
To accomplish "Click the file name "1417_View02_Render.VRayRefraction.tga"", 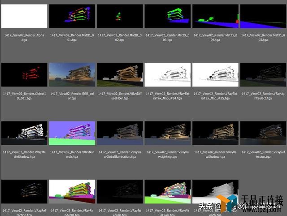I will tap(24, 212).
